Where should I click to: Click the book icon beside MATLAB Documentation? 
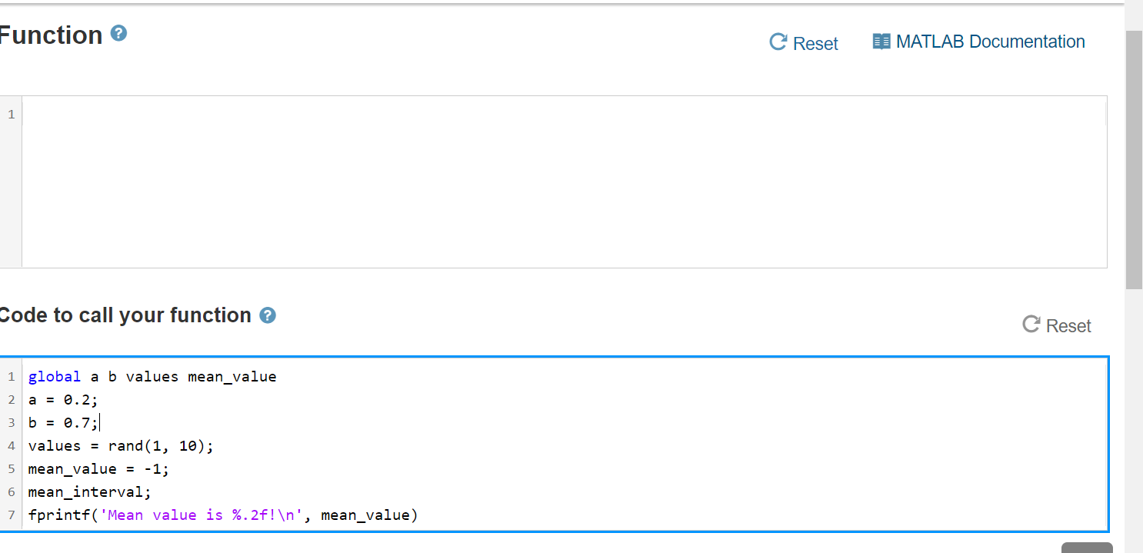click(881, 41)
